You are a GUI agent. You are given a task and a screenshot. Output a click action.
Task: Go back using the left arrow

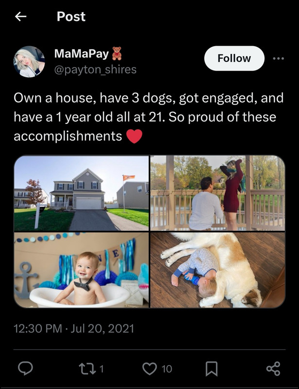click(20, 17)
